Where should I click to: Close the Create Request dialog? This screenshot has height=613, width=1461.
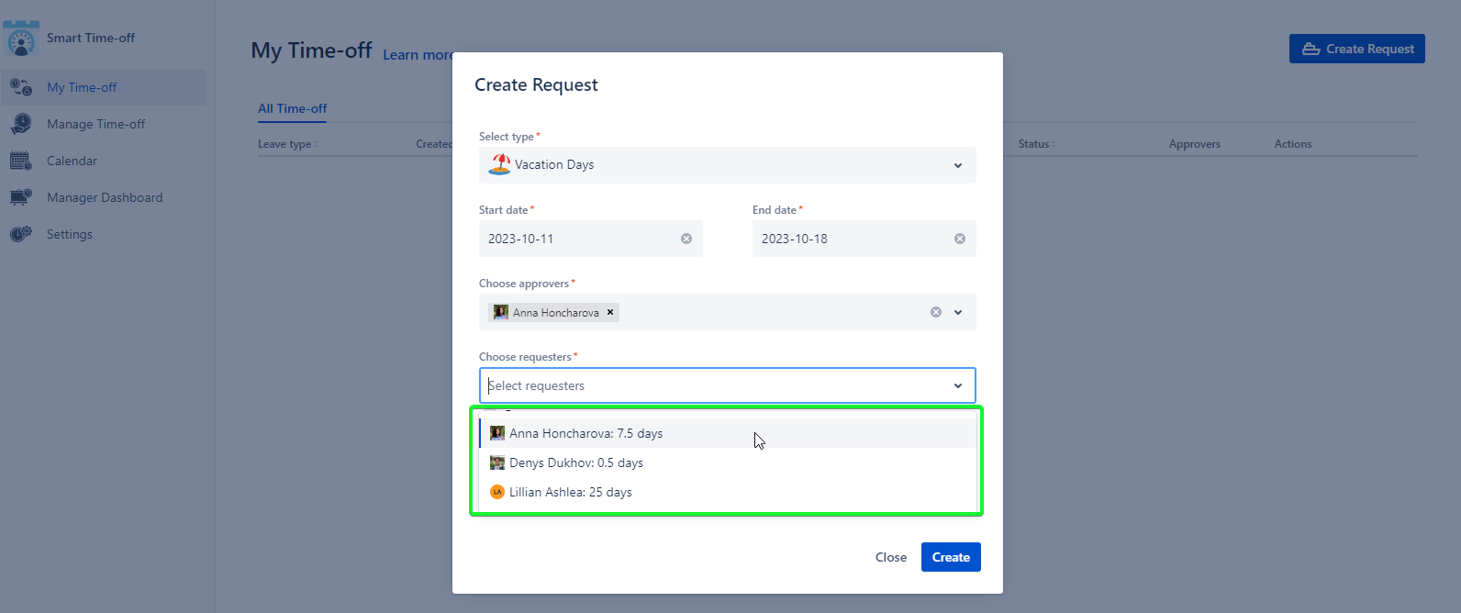[890, 557]
